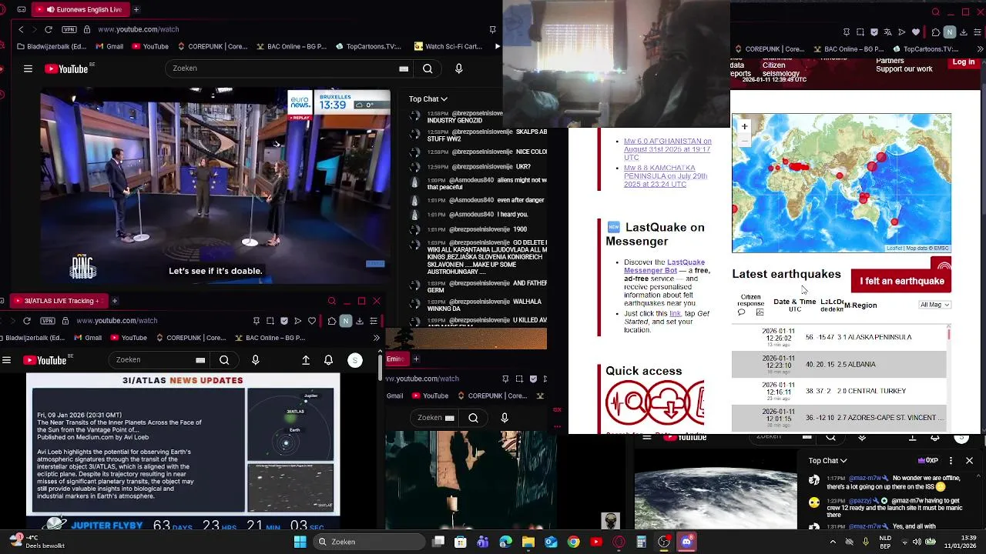The height and width of the screenshot is (554, 986).
Task: Click search magnifier in Euronews YouTube window
Action: [x=428, y=68]
